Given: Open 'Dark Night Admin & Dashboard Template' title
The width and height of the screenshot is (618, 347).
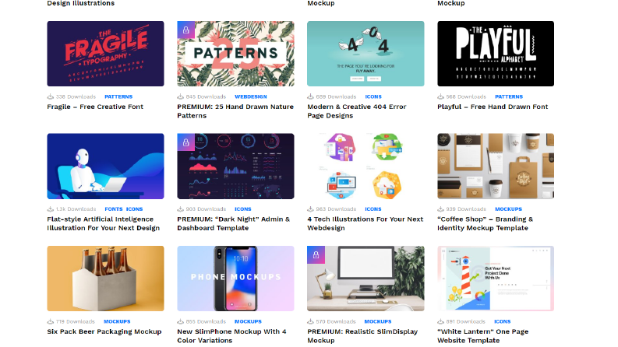Looking at the screenshot, I should (x=233, y=223).
